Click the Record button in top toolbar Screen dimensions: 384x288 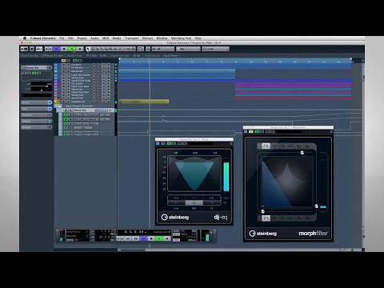(x=80, y=49)
